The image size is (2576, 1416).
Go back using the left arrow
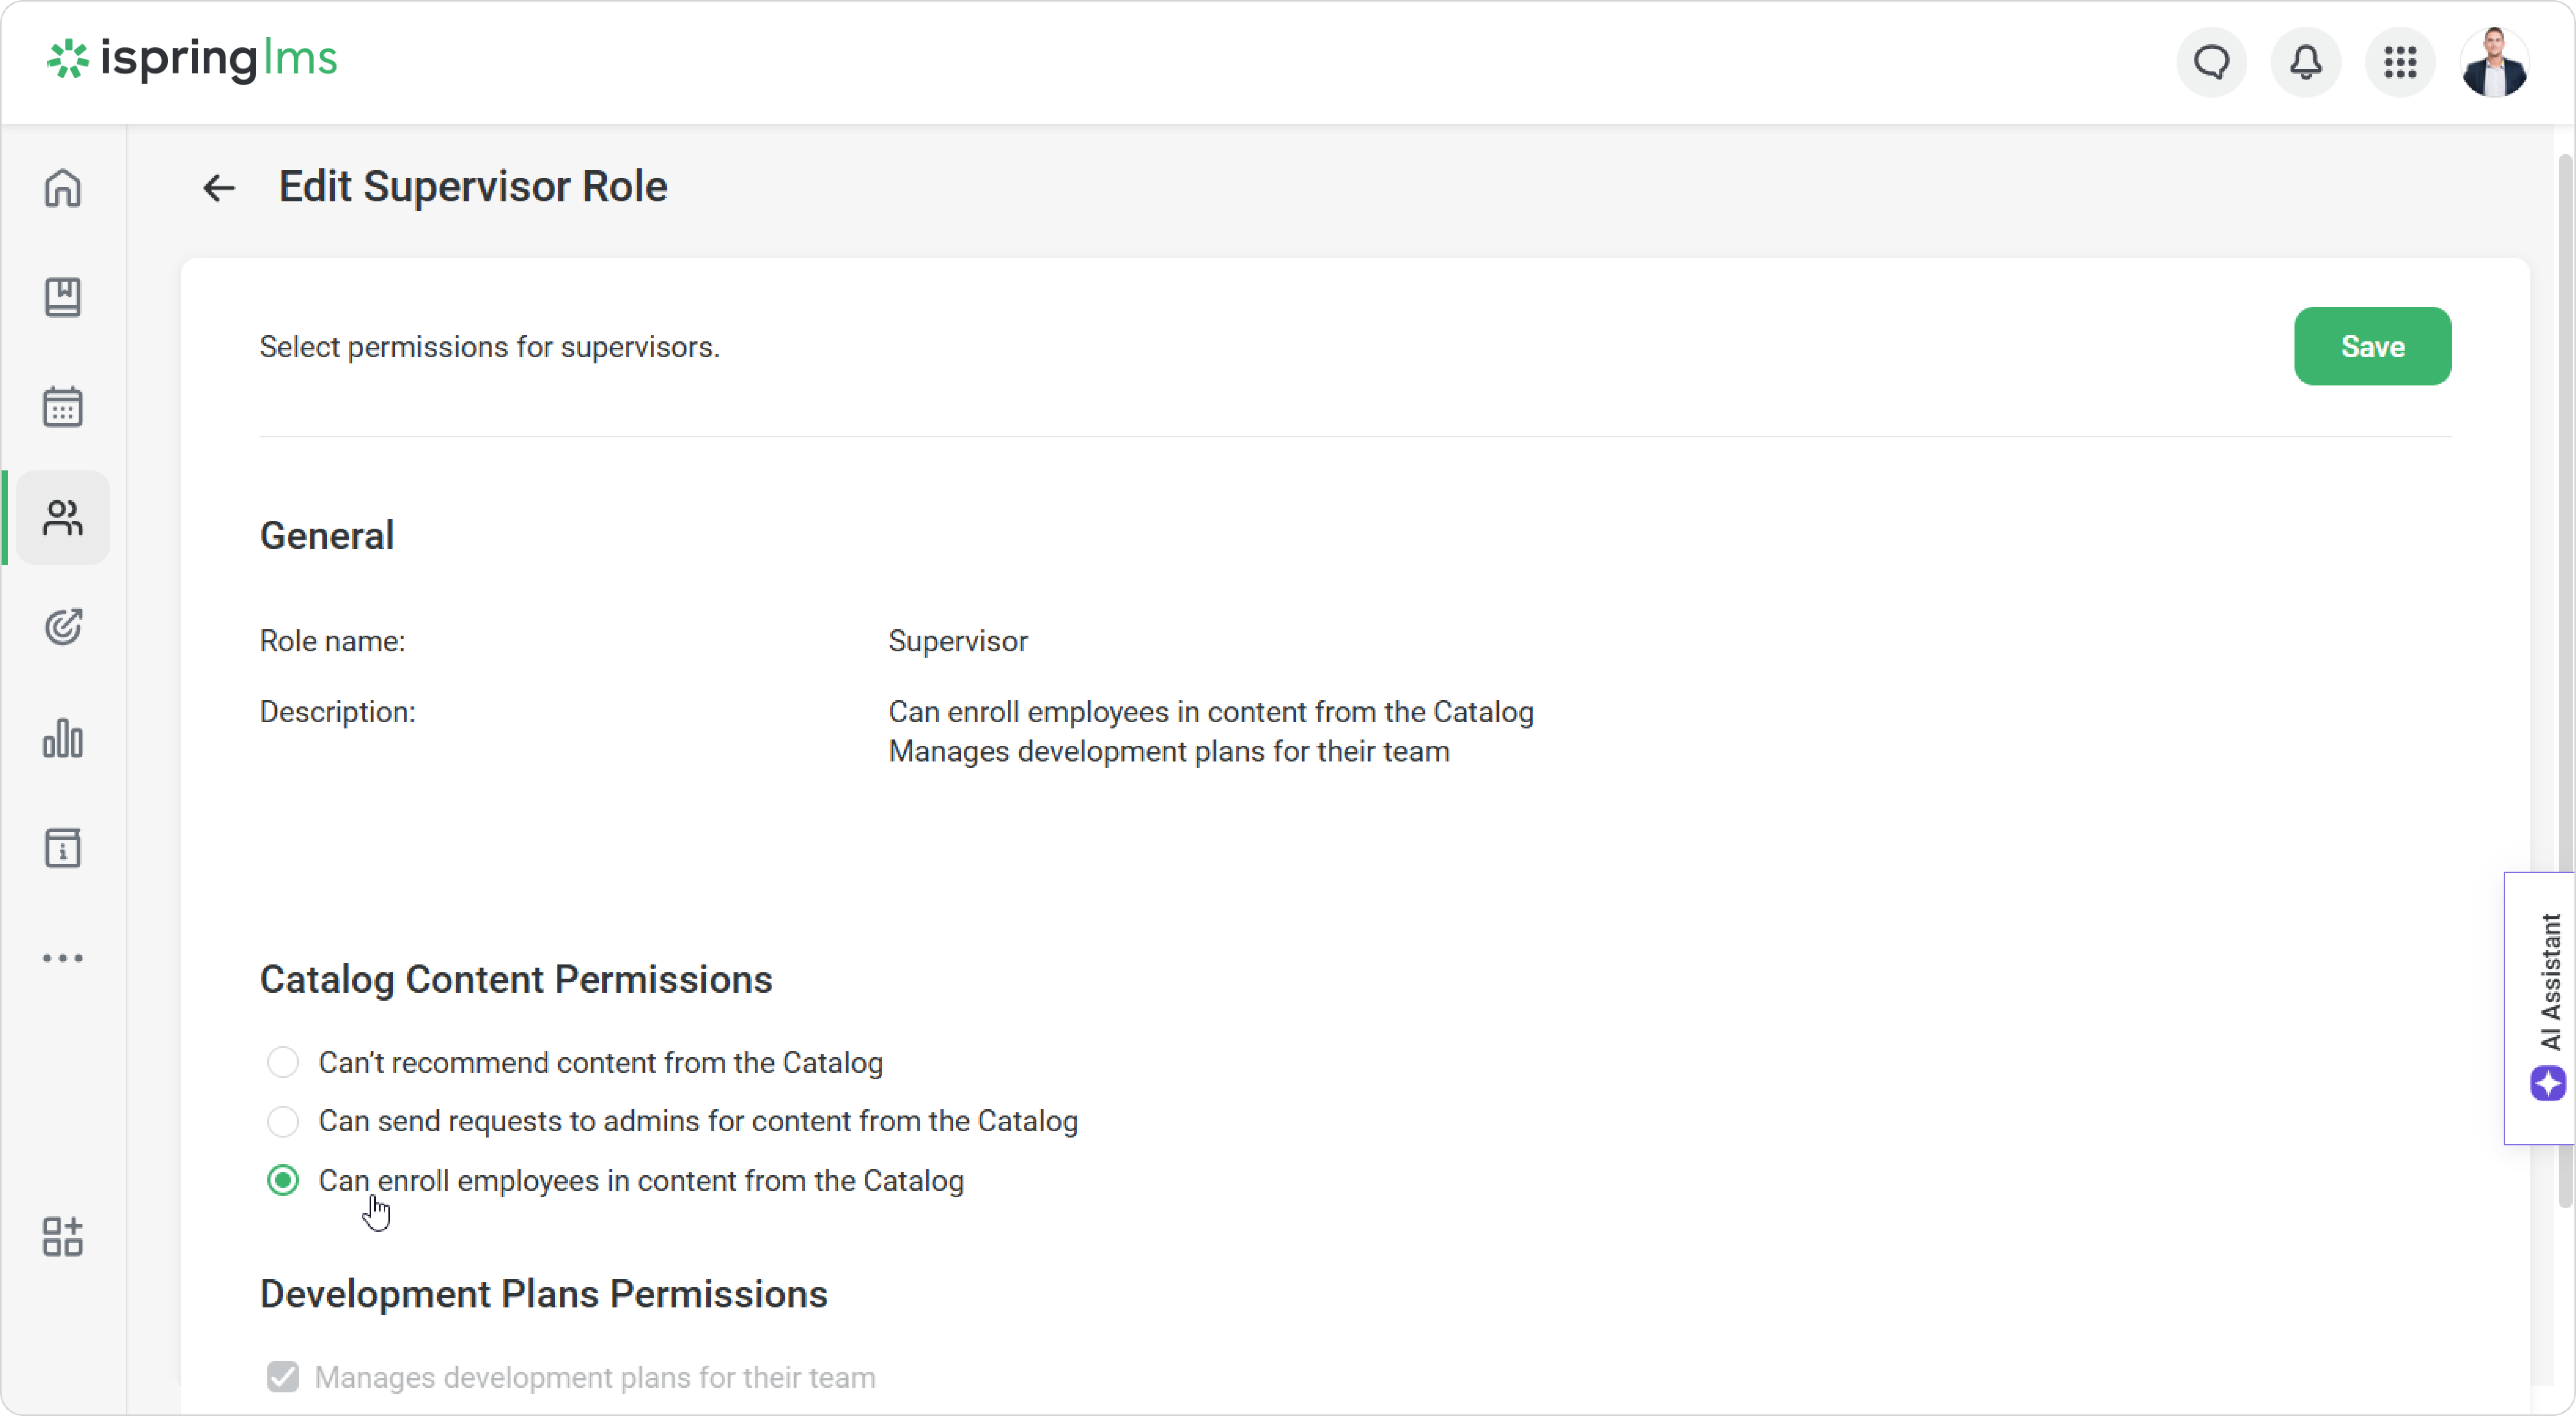218,187
